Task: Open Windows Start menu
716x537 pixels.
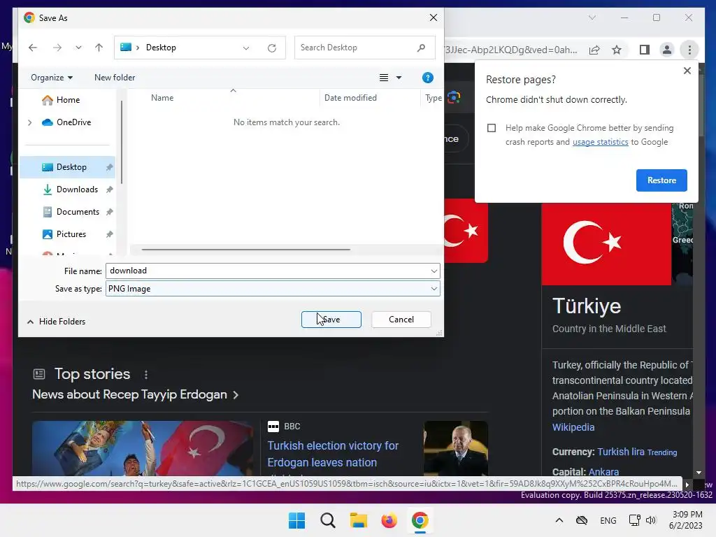Action: click(x=296, y=520)
